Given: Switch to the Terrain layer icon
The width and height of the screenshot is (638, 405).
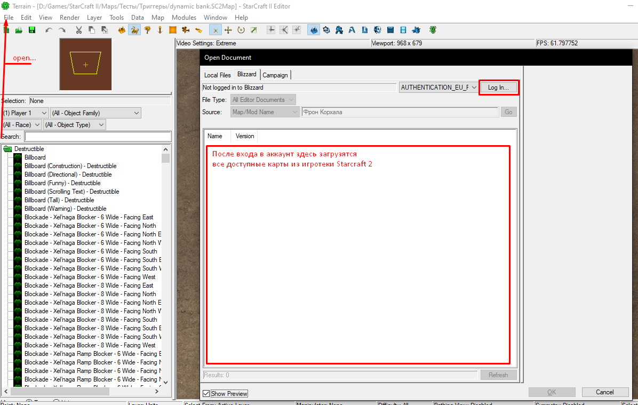Looking at the screenshot, I should pos(122,30).
